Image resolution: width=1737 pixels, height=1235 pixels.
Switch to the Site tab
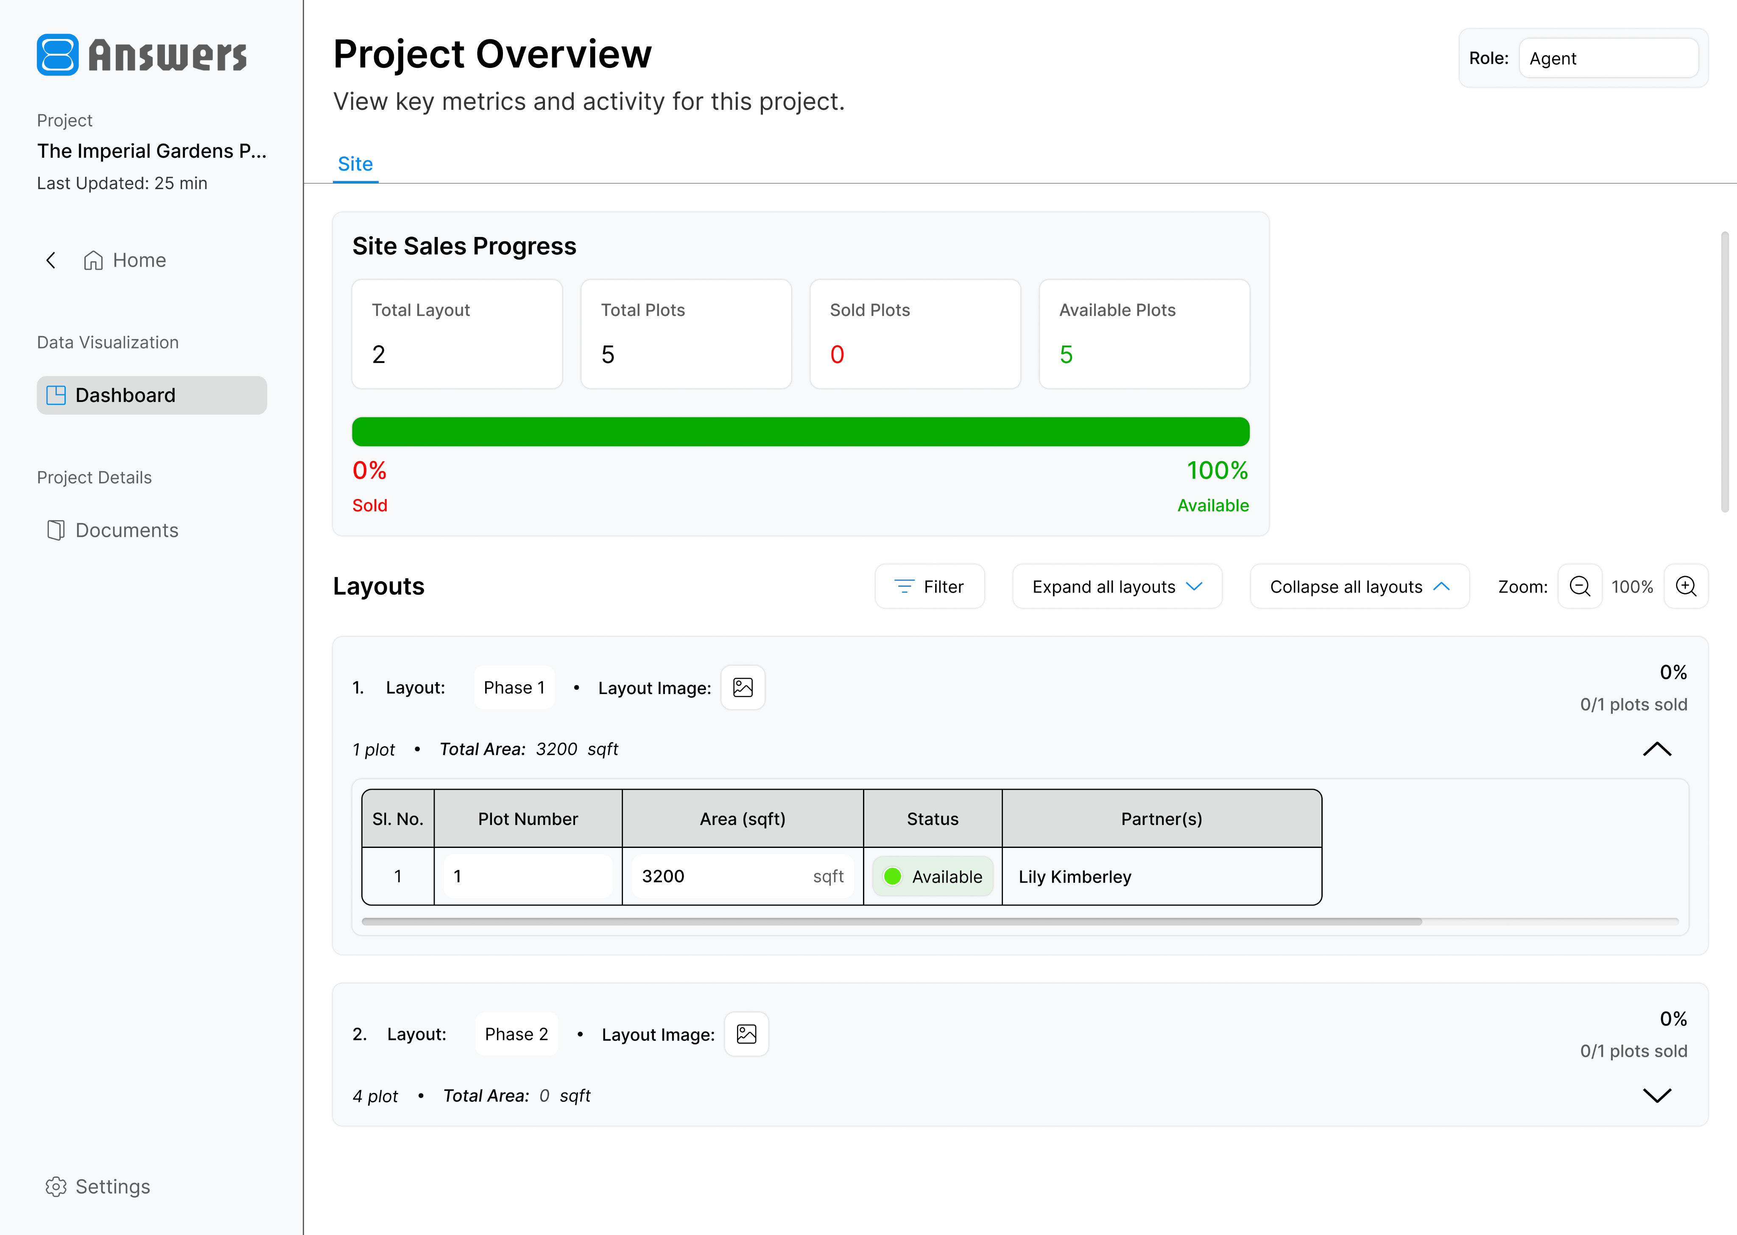tap(355, 164)
